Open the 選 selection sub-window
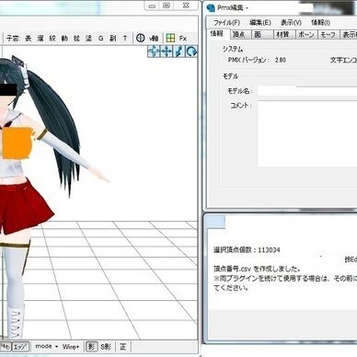Screen dimensions: 357x357 (40, 39)
